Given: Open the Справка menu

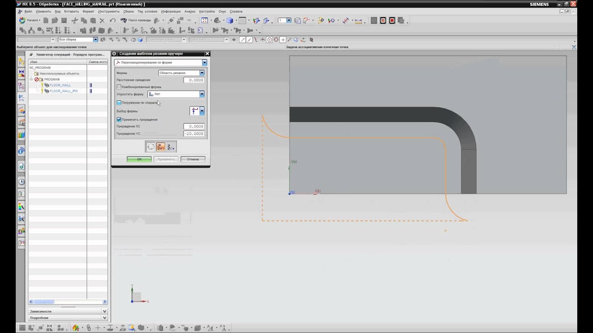Looking at the screenshot, I should [x=236, y=11].
